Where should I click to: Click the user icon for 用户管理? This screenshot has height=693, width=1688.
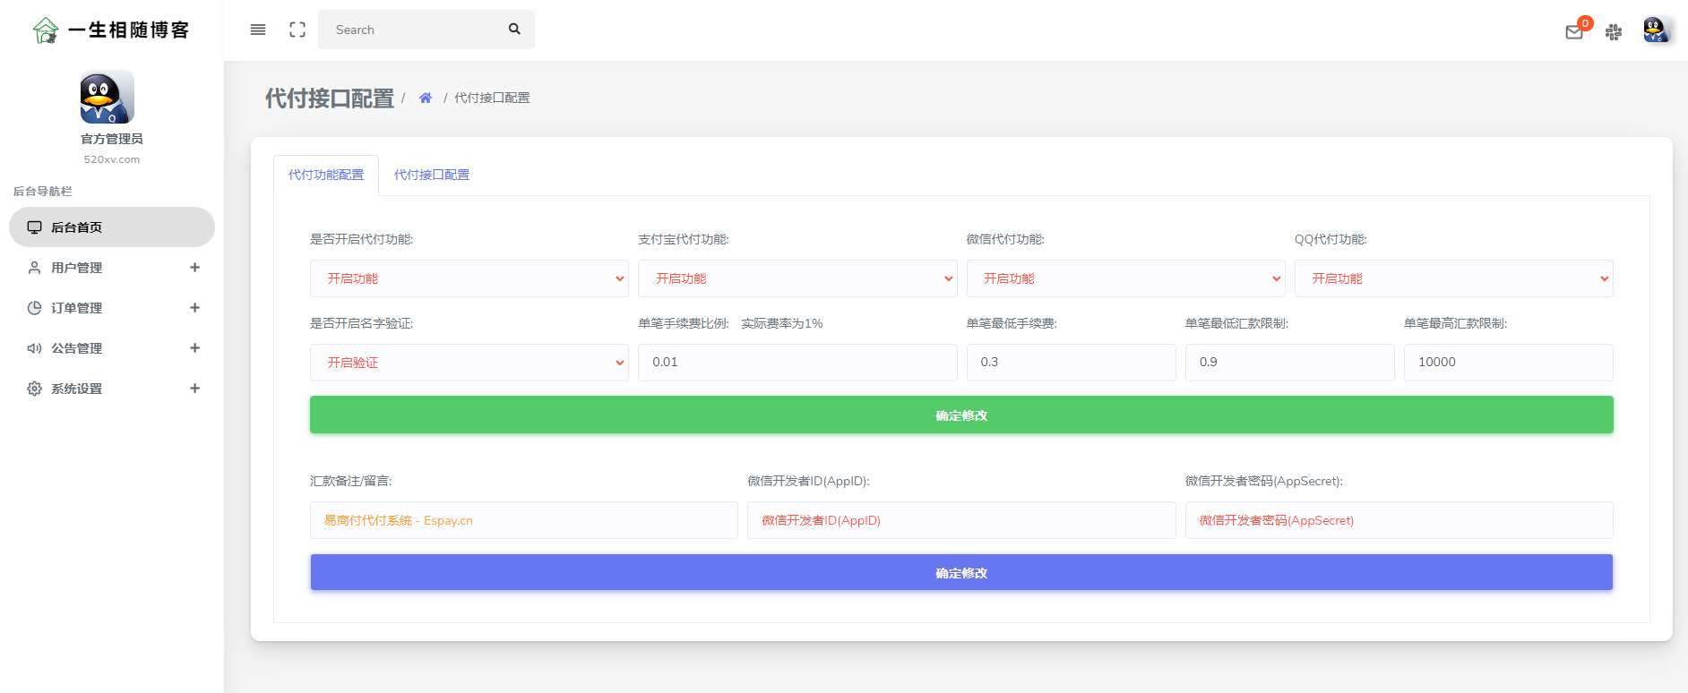(x=34, y=268)
